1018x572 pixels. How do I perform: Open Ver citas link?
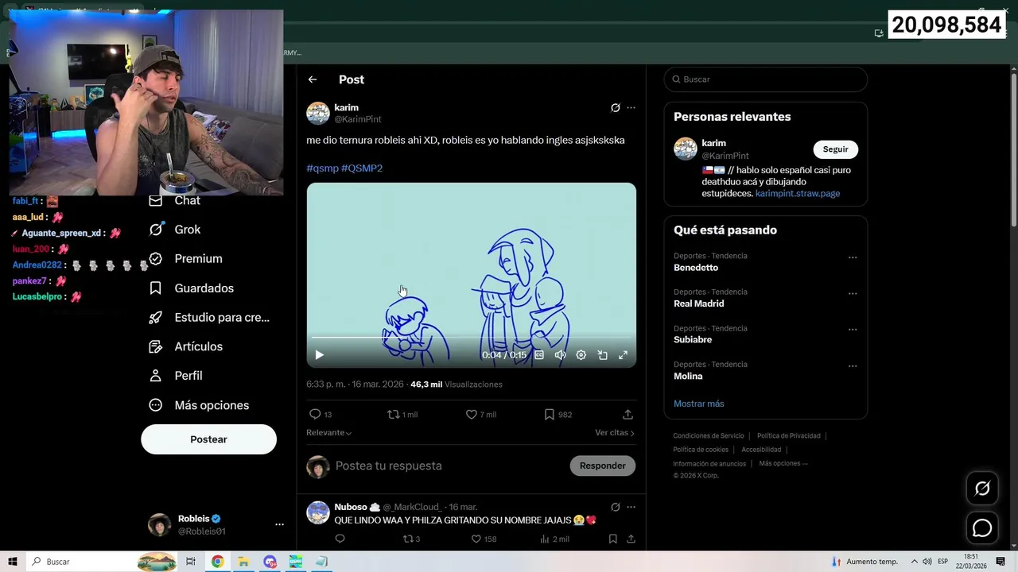coord(615,433)
